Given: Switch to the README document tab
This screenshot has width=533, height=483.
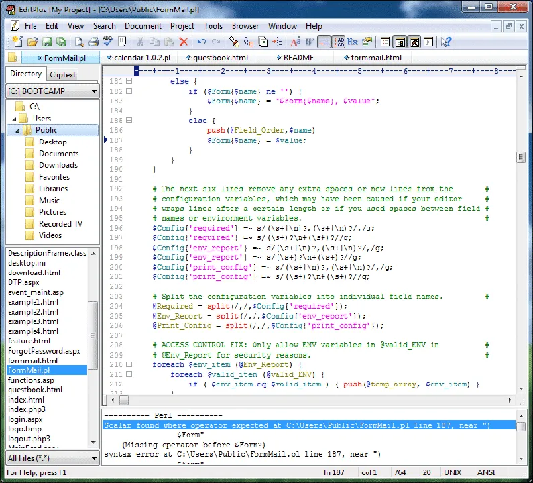Looking at the screenshot, I should pyautogui.click(x=296, y=58).
